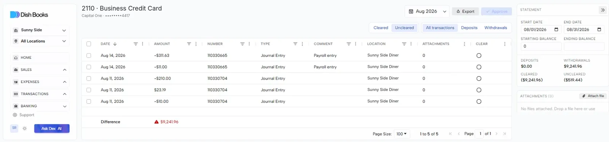Click the Ending Balance input field
The width and height of the screenshot is (609, 142).
[x=584, y=46]
